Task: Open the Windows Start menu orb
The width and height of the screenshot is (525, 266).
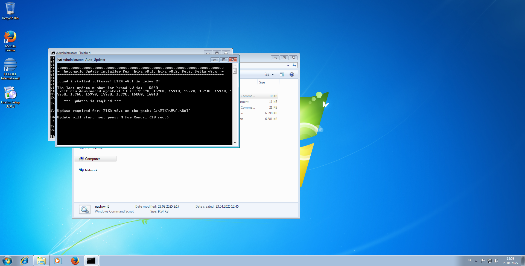Action: [x=7, y=261]
